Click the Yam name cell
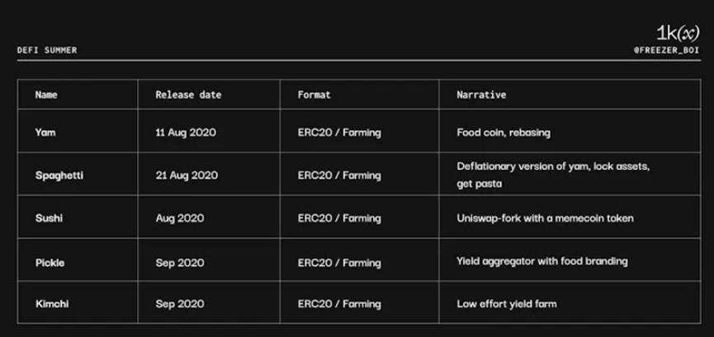714x337 pixels. point(45,133)
